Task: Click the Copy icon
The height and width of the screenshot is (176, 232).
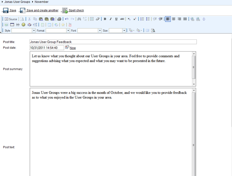Action: pyautogui.click(x=35, y=19)
